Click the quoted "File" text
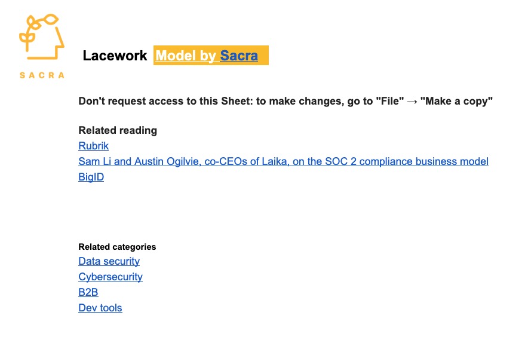 [x=389, y=101]
